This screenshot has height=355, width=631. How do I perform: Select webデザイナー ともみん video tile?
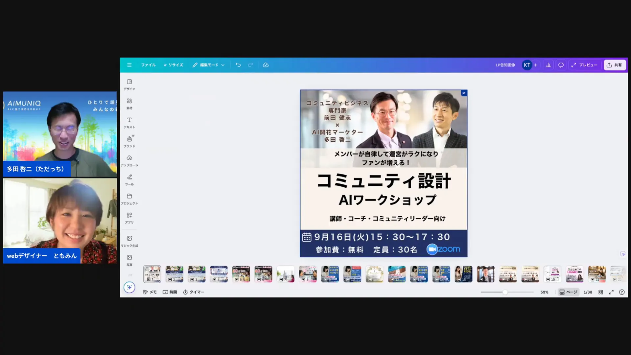(60, 221)
